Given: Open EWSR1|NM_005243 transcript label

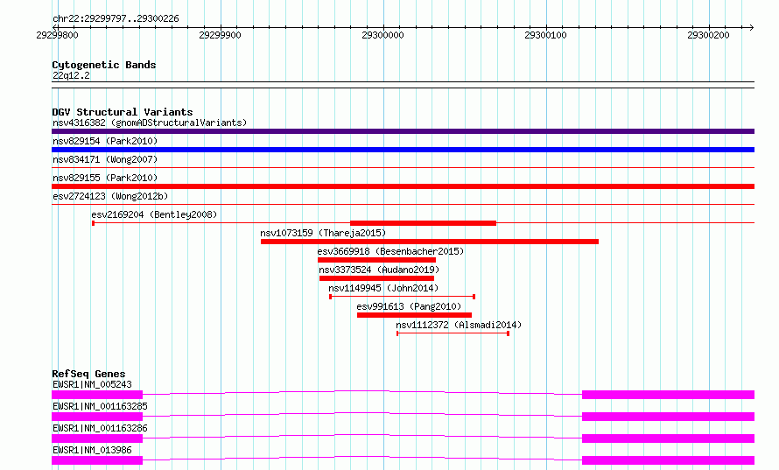Looking at the screenshot, I should (x=92, y=384).
